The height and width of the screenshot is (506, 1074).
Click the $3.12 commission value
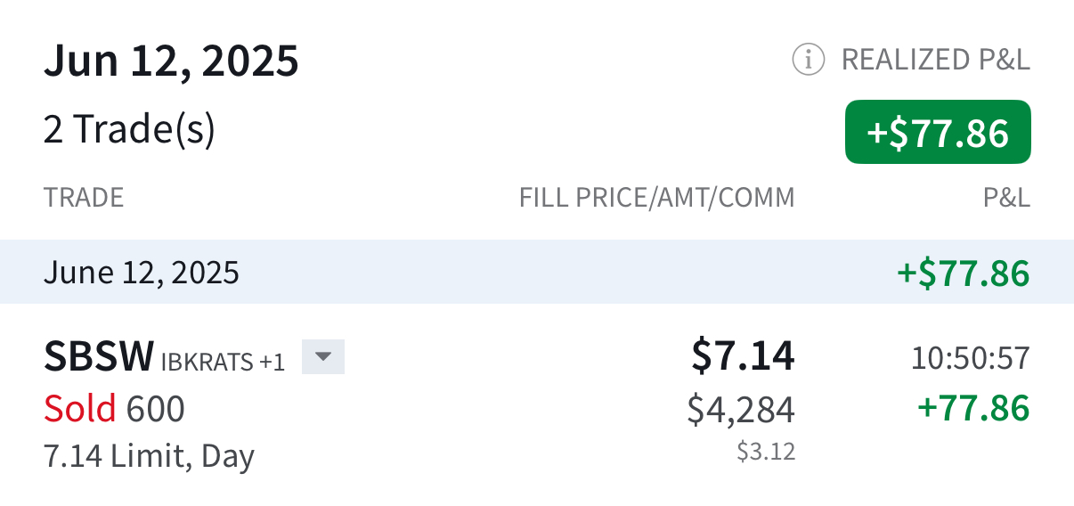coord(766,452)
